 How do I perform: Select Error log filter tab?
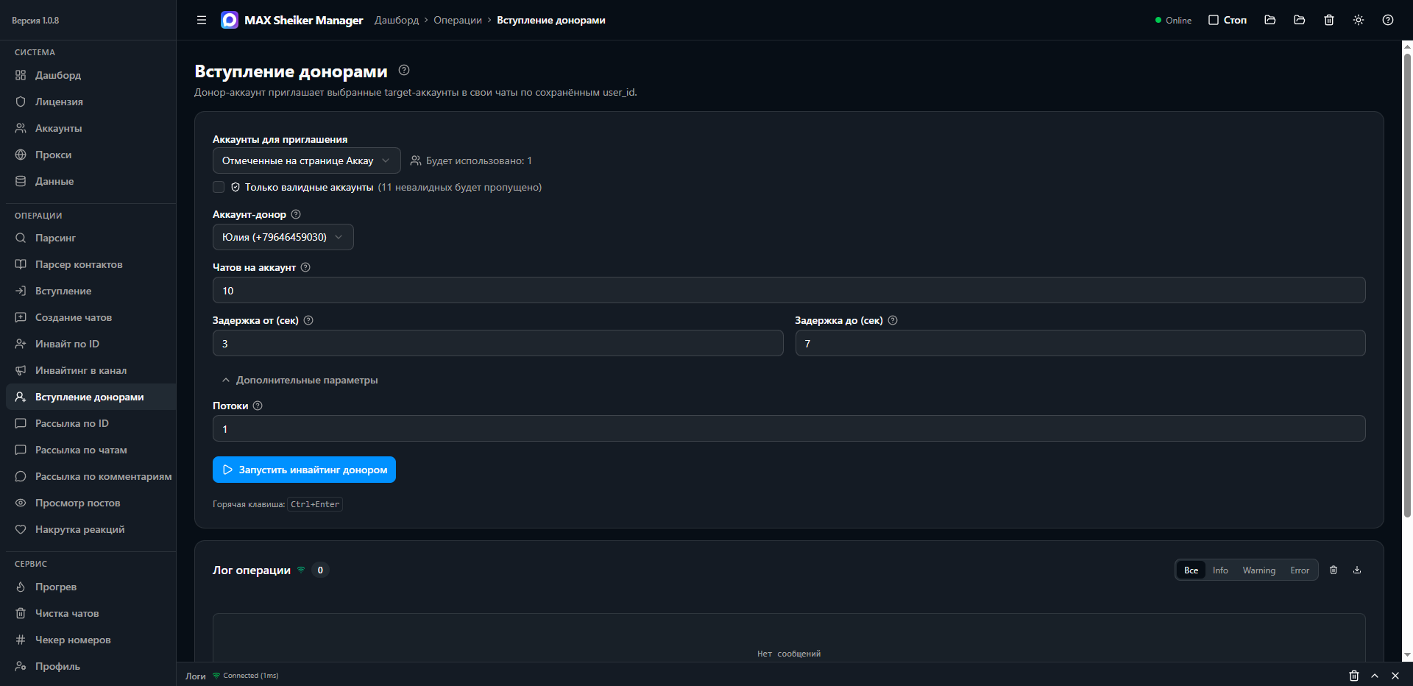click(1300, 570)
